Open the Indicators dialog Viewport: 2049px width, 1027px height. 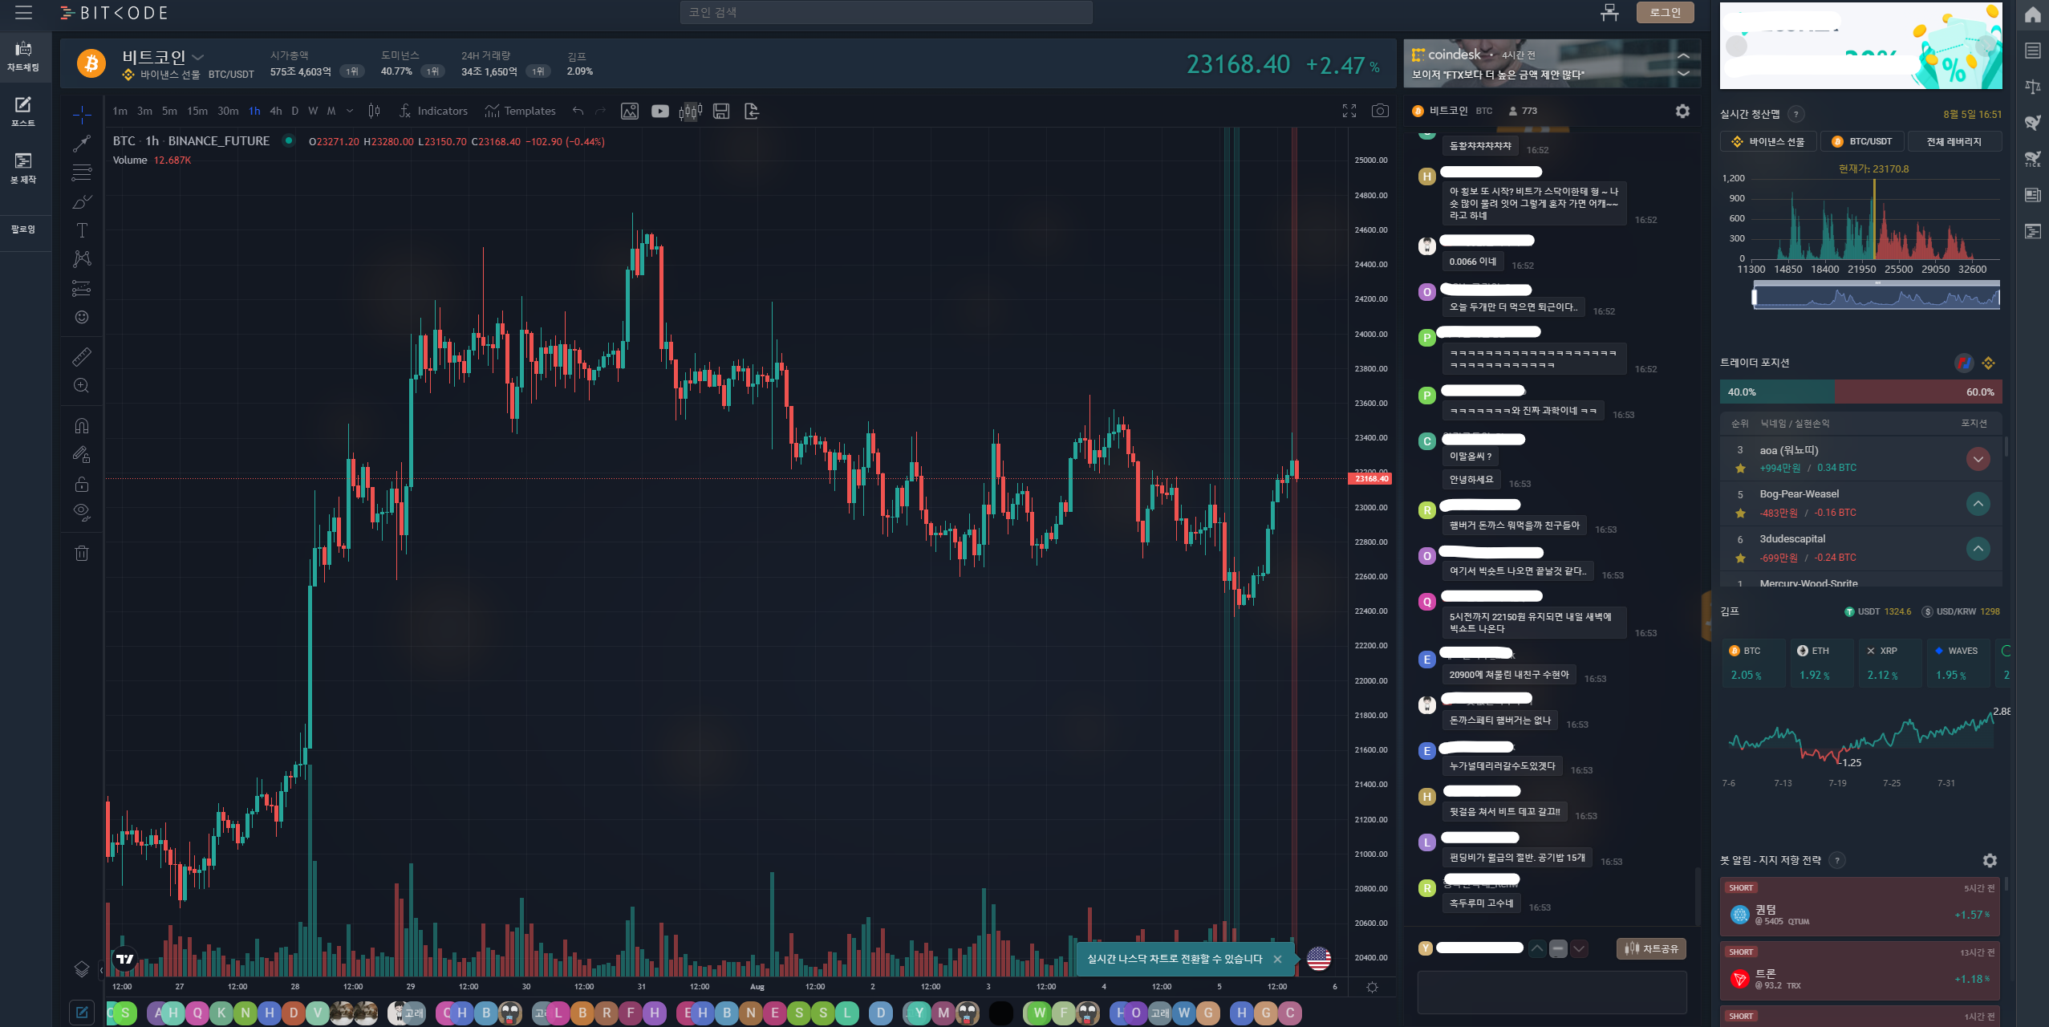coord(433,111)
